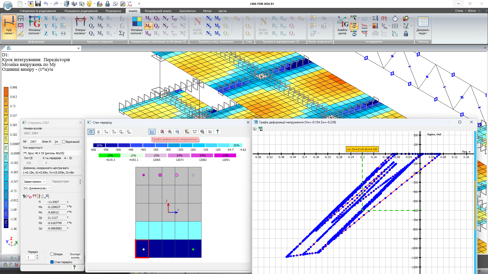Click the zoom out magnifier icon
This screenshot has height=274, width=488.
[x=177, y=132]
